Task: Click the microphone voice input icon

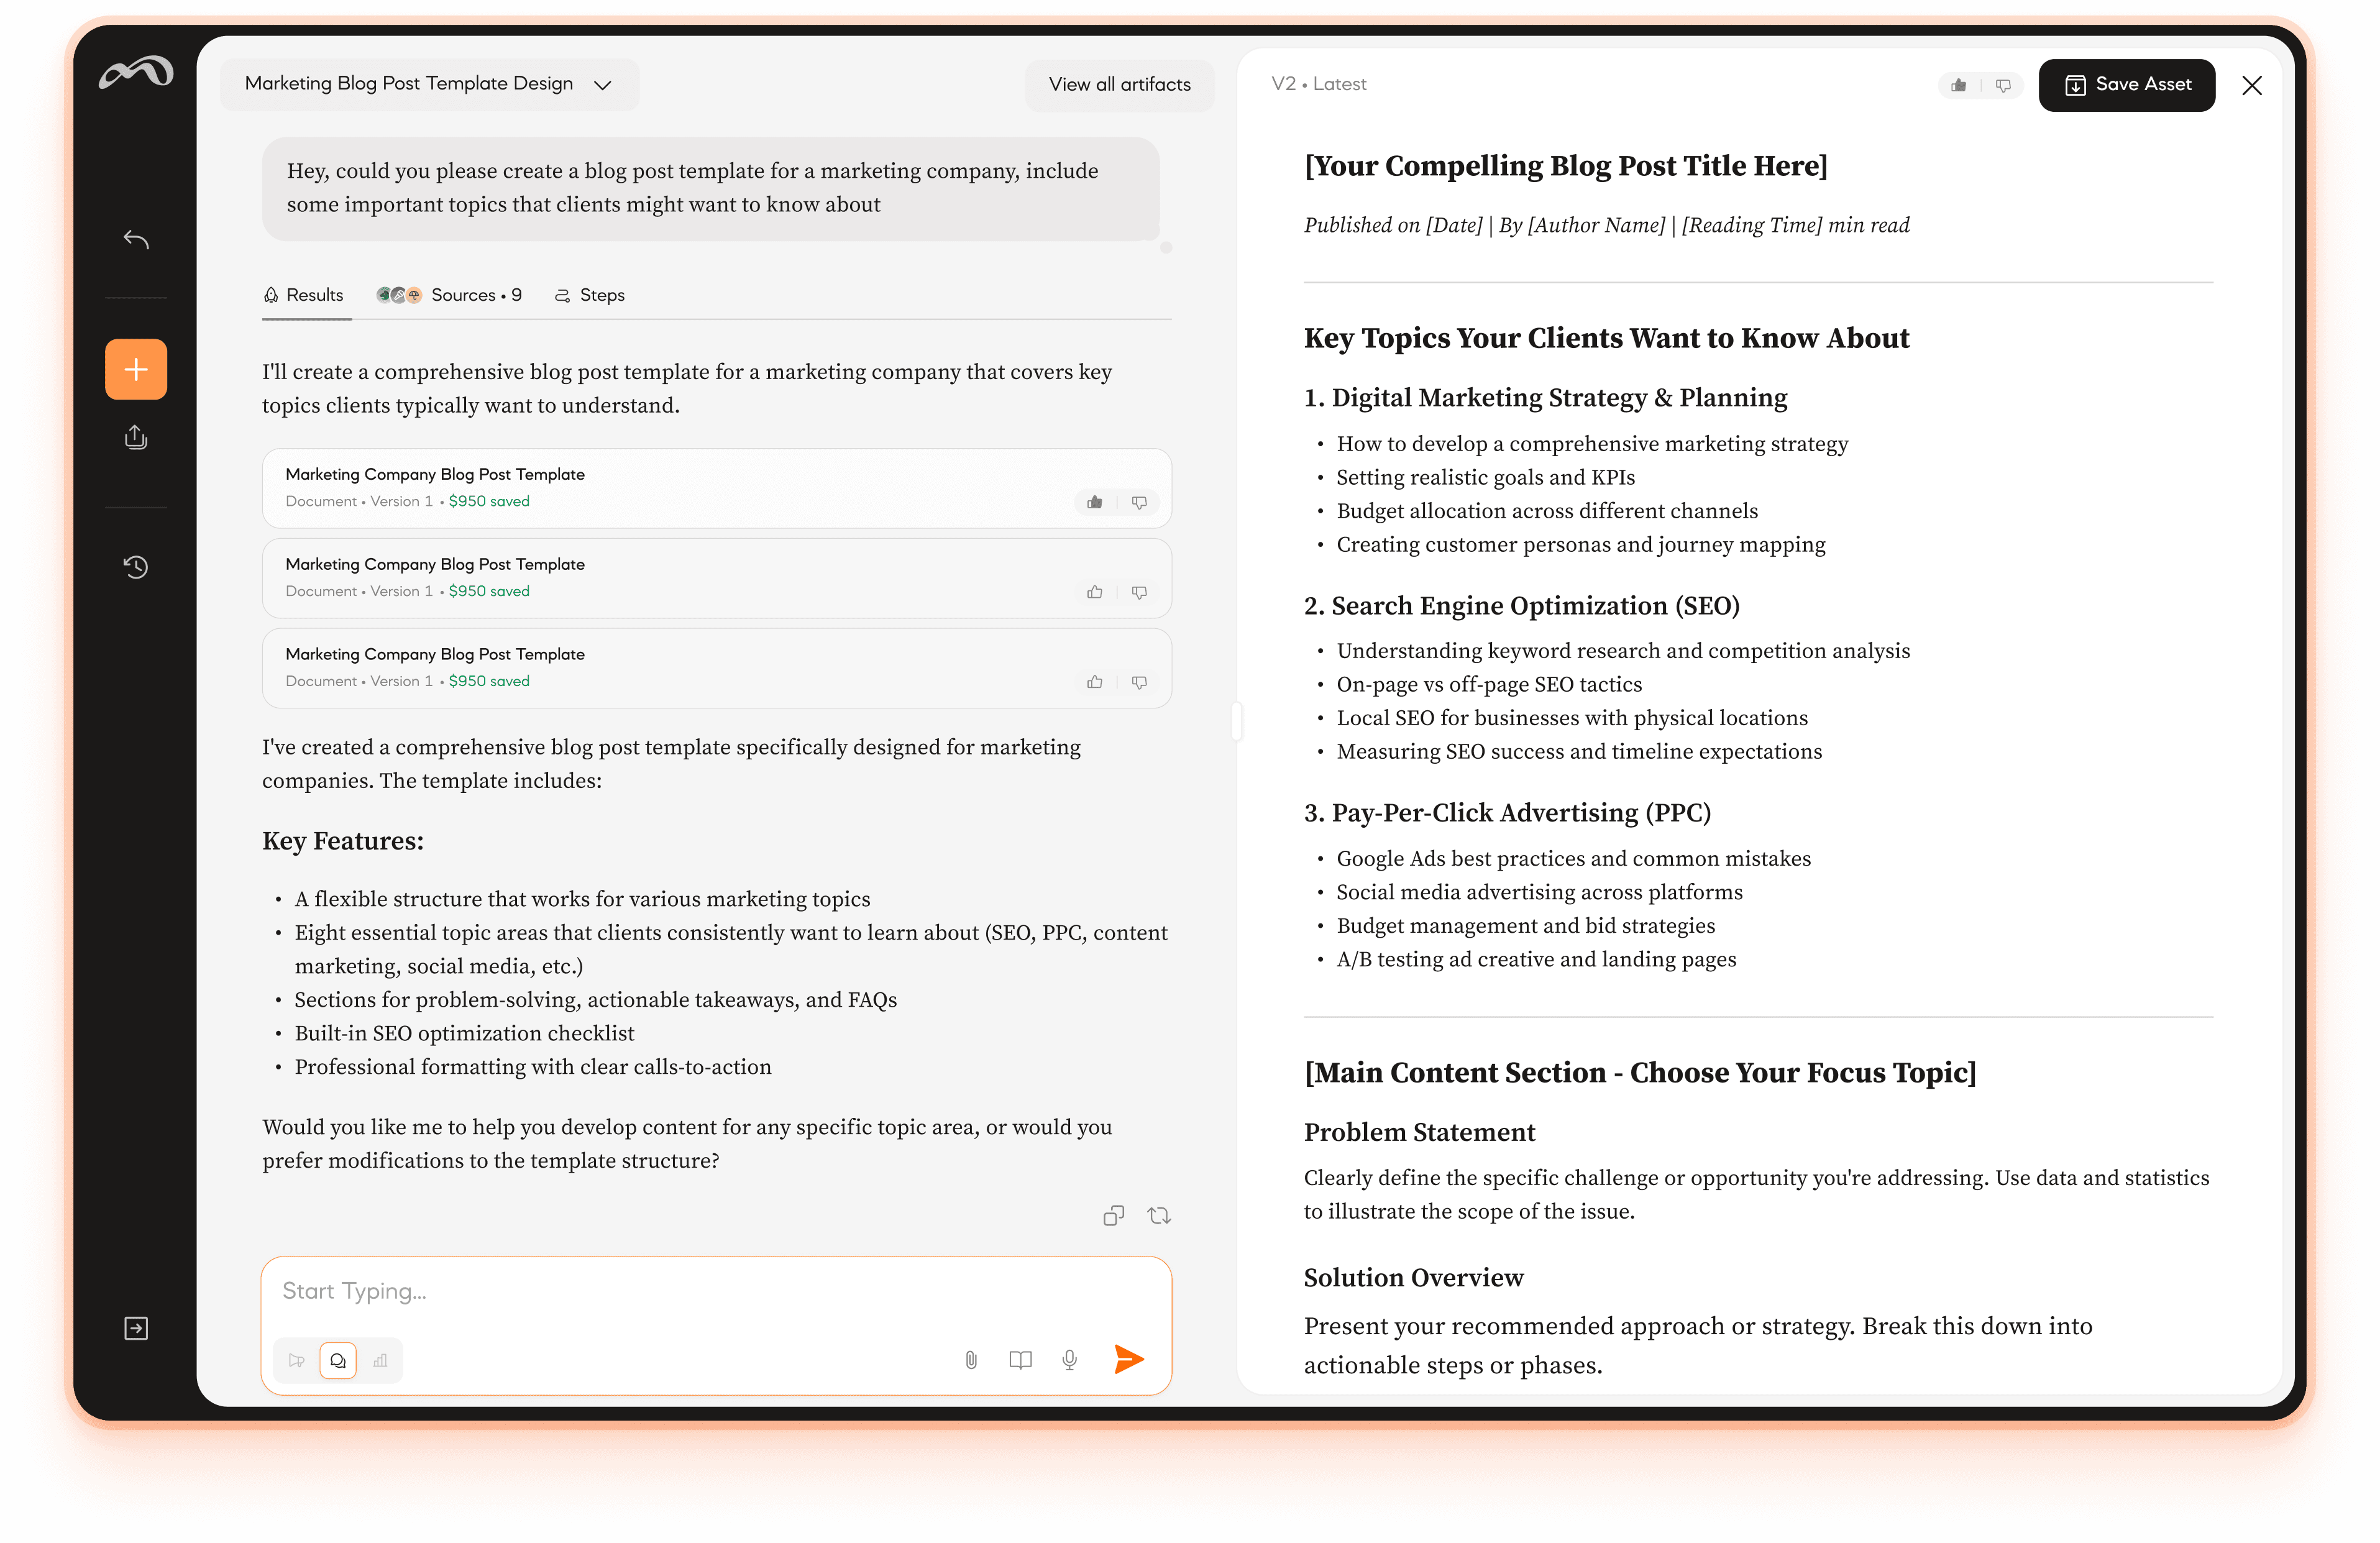Action: (1069, 1360)
